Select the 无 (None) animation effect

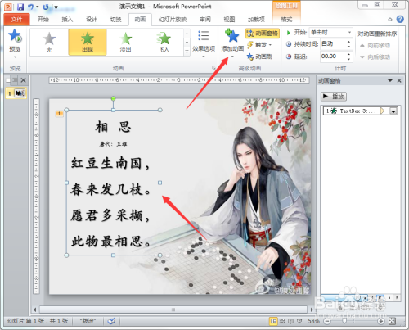49,43
